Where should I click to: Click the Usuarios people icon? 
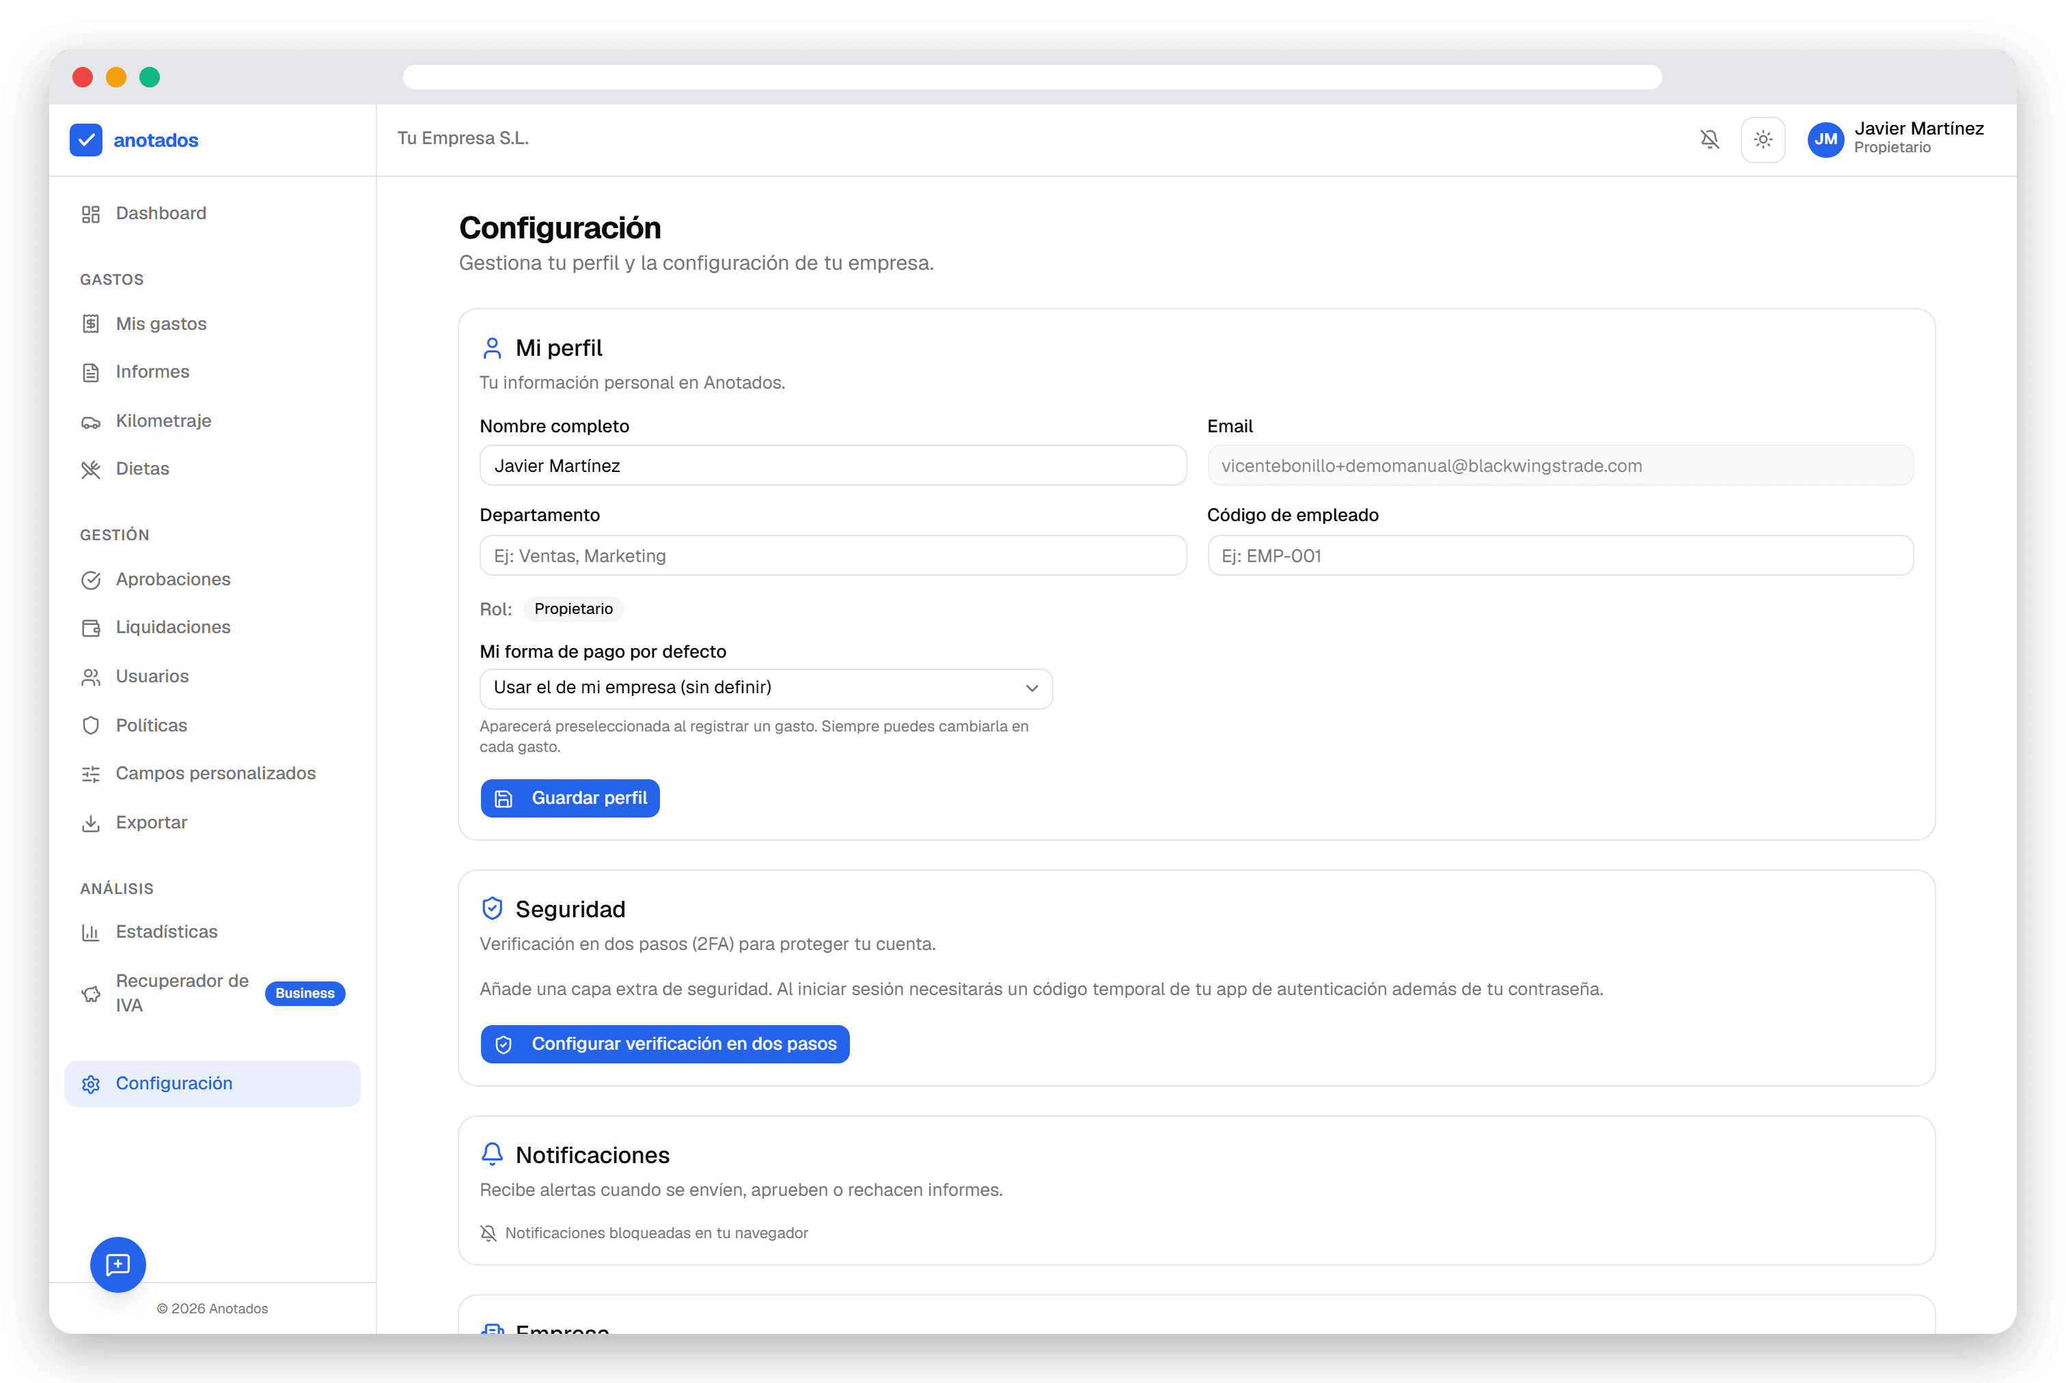point(91,677)
